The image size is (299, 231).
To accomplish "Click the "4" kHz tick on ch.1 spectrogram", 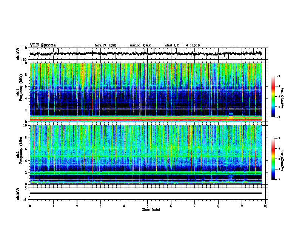I will (x=26, y=99).
